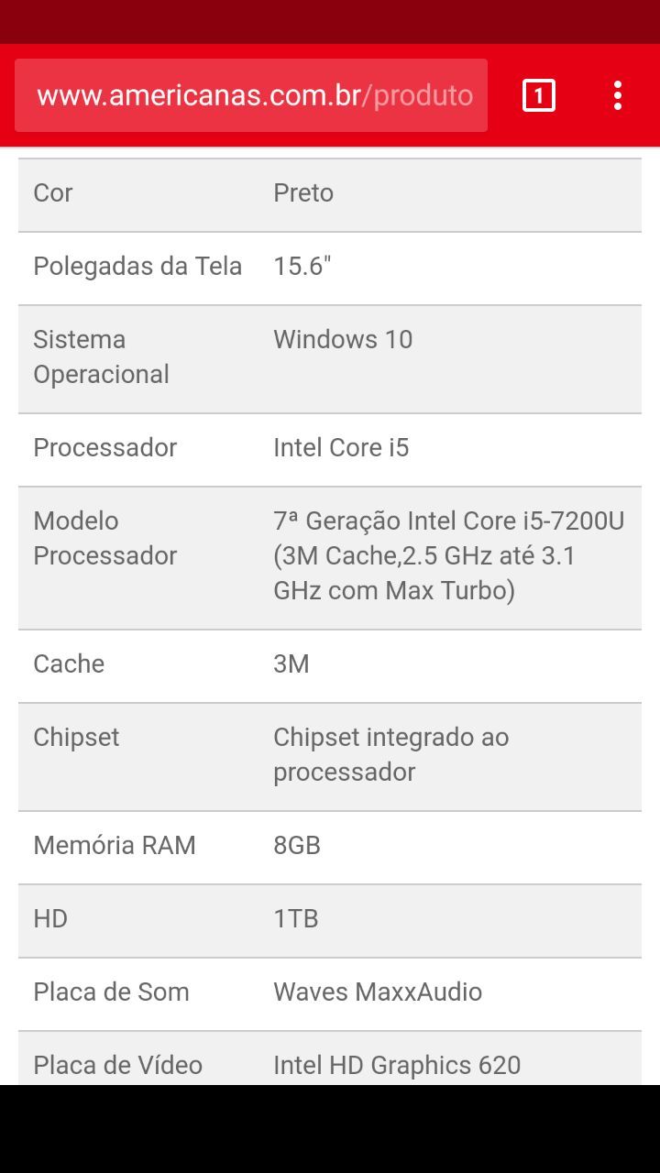This screenshot has width=660, height=1173.
Task: Select the Waves MaxxAudio value
Action: [x=378, y=992]
